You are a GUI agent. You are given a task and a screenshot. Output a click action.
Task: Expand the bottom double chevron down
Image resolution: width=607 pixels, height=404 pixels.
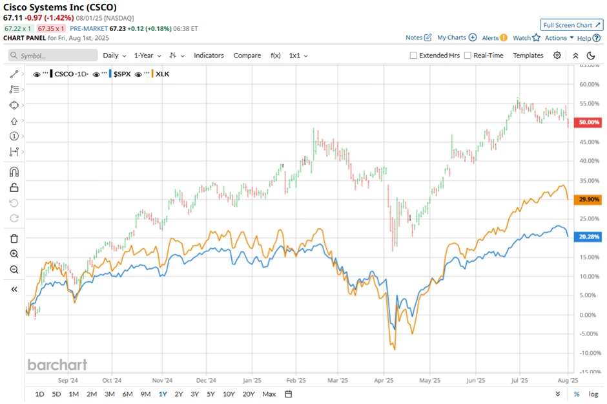(x=558, y=394)
